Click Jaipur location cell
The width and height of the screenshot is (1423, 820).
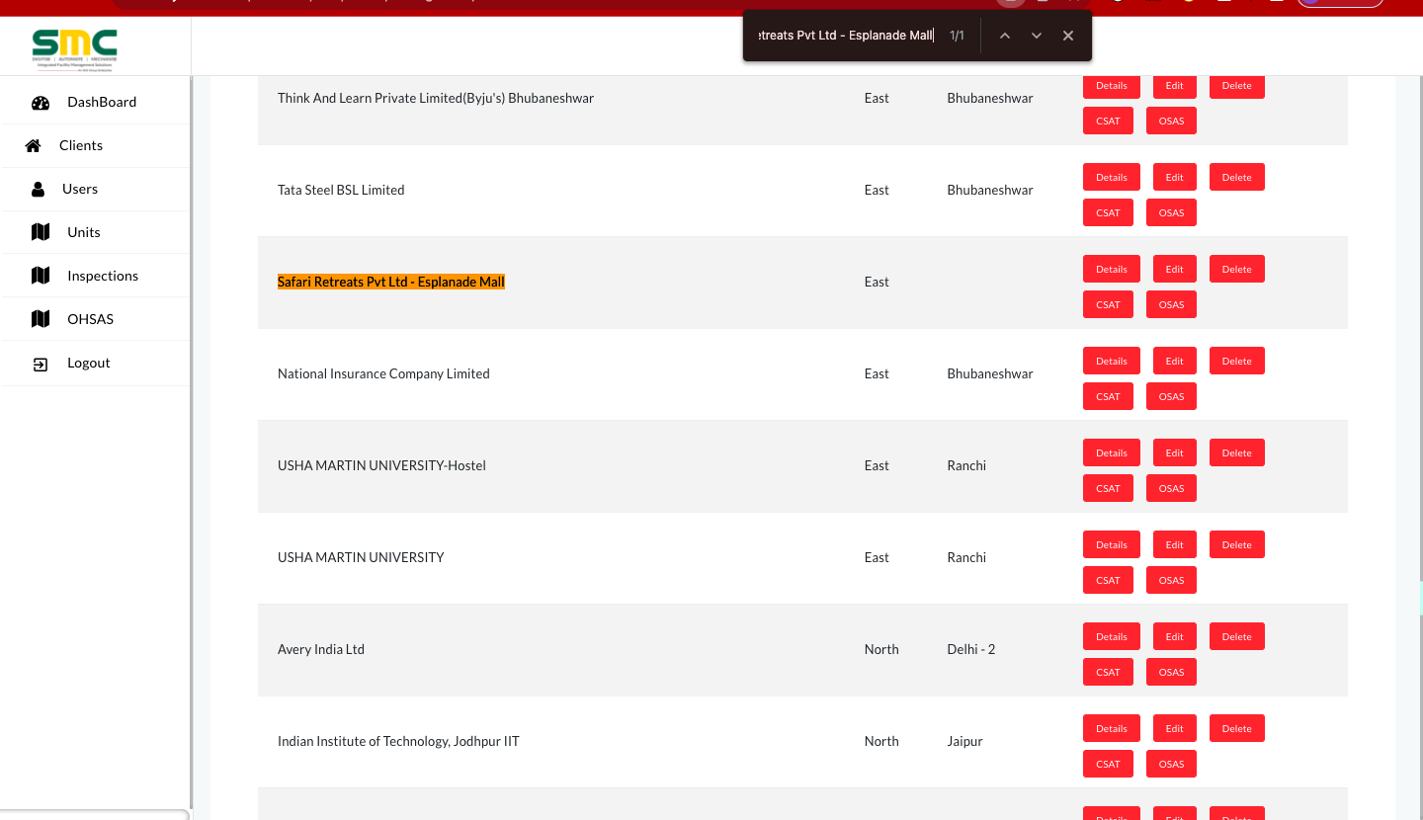(964, 742)
